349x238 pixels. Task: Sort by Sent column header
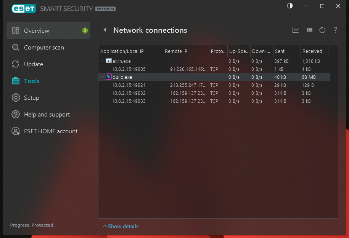(x=287, y=51)
